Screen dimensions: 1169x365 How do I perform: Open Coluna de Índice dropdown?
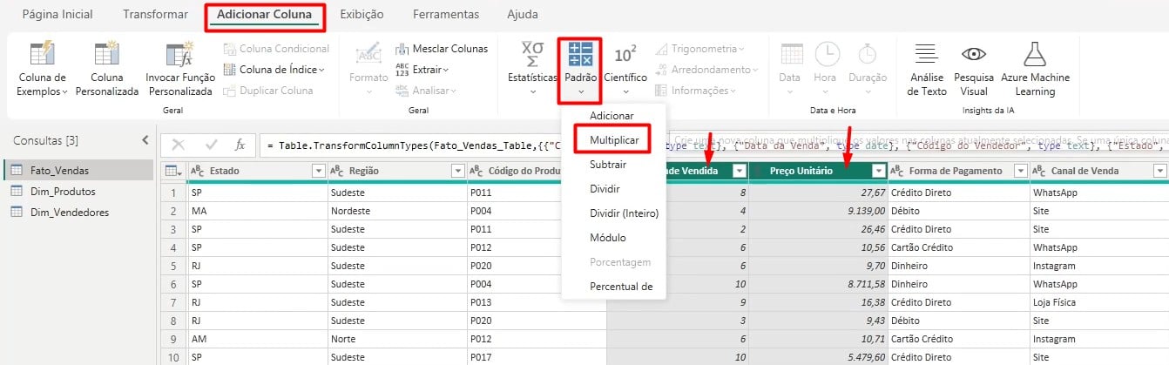(274, 70)
